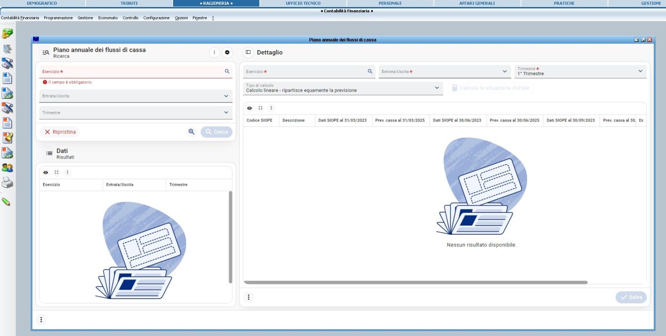Switch to the Ufficio Tecnico tab
Screen dimensions: 666x336
coord(303,3)
